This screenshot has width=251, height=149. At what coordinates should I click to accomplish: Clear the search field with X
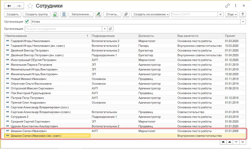point(220,14)
